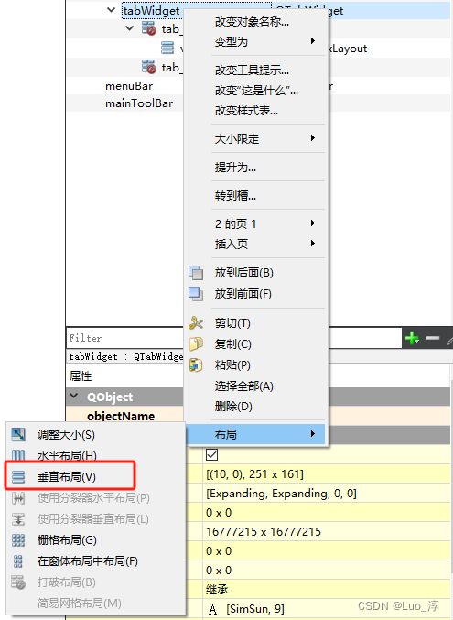
Task: Select 在窗体布局中布局(F) in submenu
Action: point(87,560)
